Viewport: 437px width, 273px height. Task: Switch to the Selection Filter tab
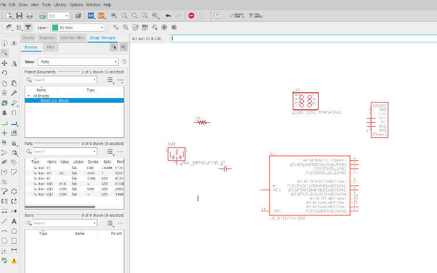pos(73,38)
